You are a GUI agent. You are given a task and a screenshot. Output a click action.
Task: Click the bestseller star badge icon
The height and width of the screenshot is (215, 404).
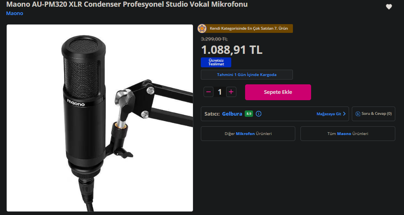click(202, 29)
